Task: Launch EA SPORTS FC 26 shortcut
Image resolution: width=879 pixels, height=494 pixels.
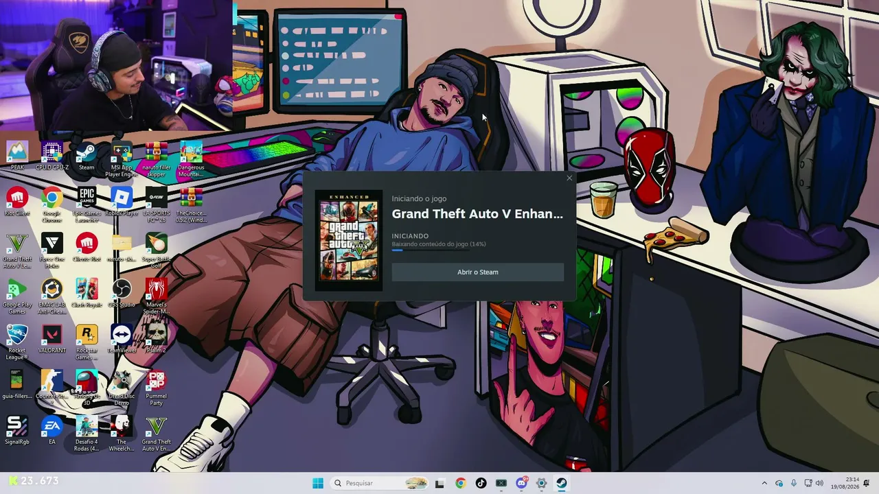Action: tap(156, 204)
